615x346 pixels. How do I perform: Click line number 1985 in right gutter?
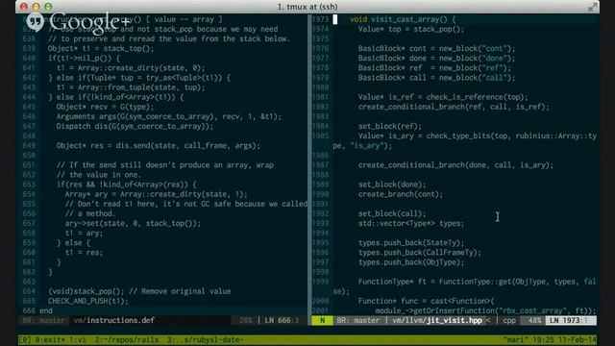click(321, 136)
